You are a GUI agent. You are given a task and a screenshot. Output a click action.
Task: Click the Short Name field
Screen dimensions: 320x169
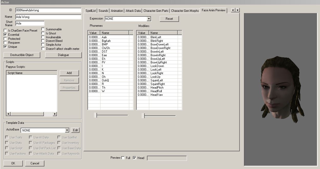pos(30,23)
